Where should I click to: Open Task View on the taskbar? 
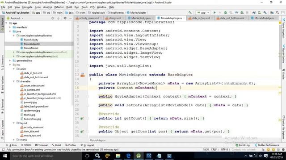(87, 156)
